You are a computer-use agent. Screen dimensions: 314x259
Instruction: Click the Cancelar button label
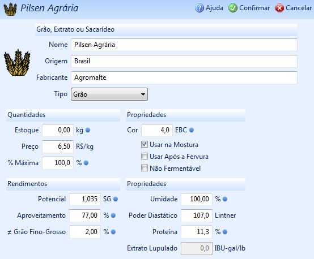[299, 8]
